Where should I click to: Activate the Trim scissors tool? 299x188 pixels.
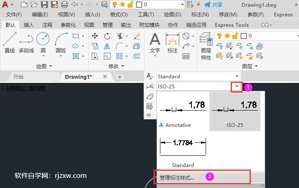tap(120, 36)
